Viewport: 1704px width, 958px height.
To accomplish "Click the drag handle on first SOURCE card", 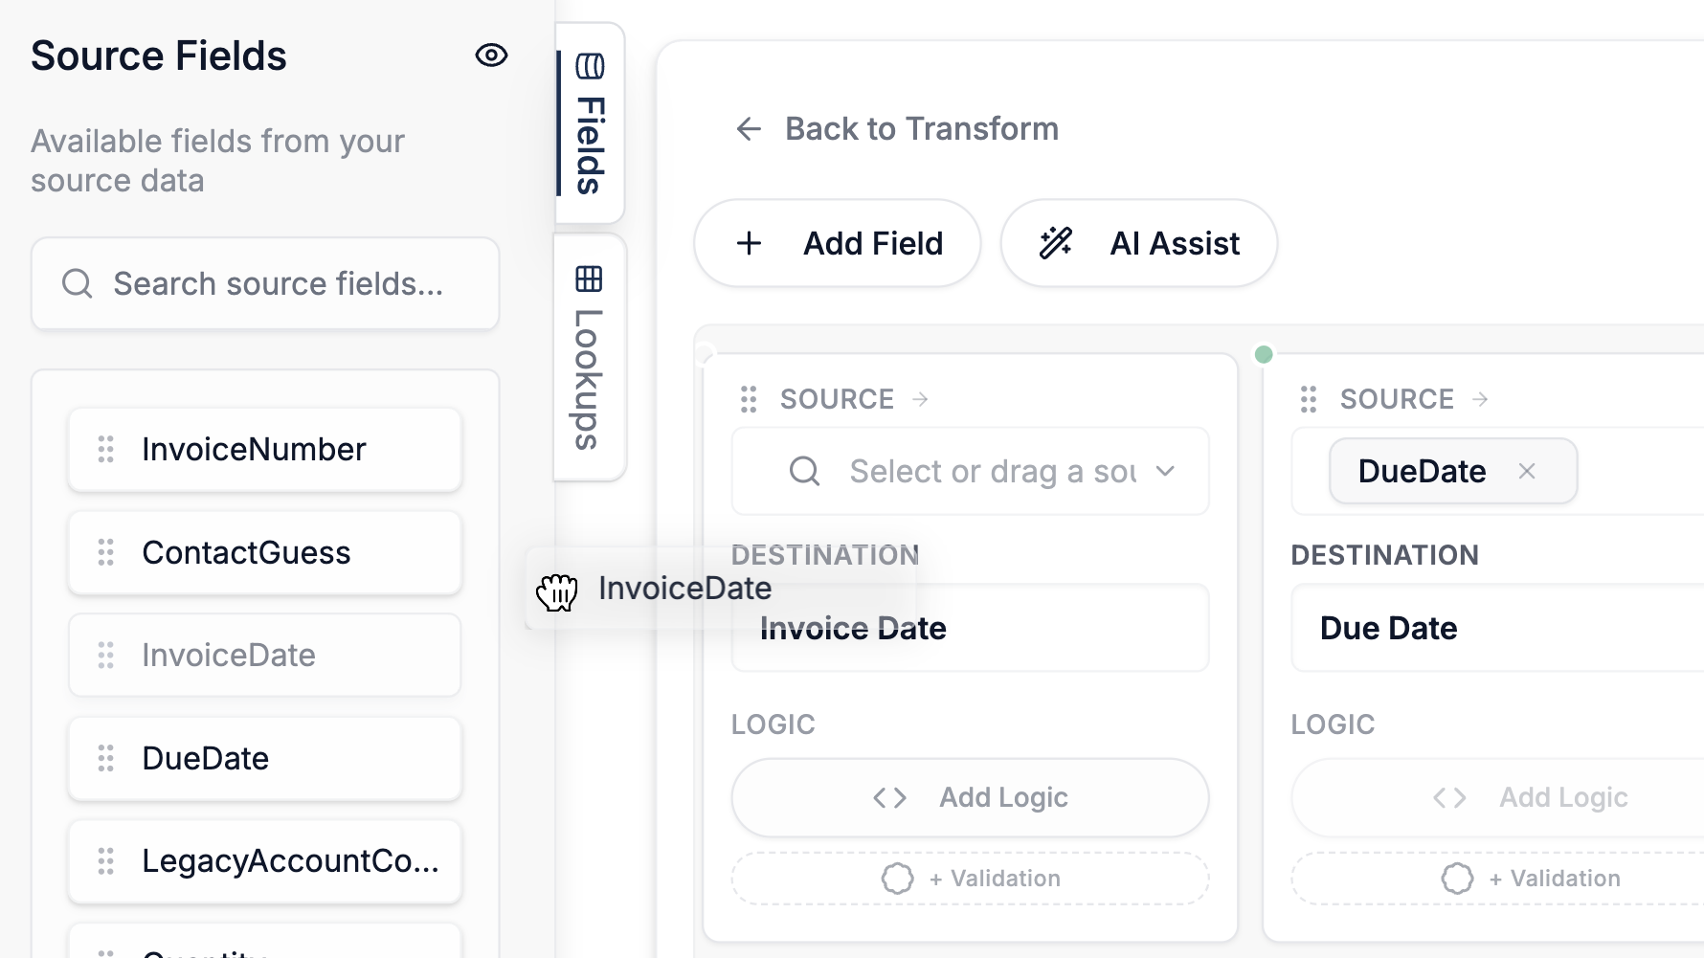I will click(749, 399).
